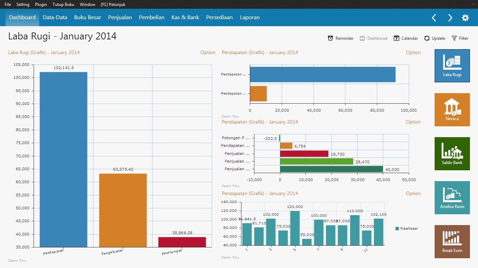Open the Reminder alarm button
The image size is (478, 268).
point(340,38)
